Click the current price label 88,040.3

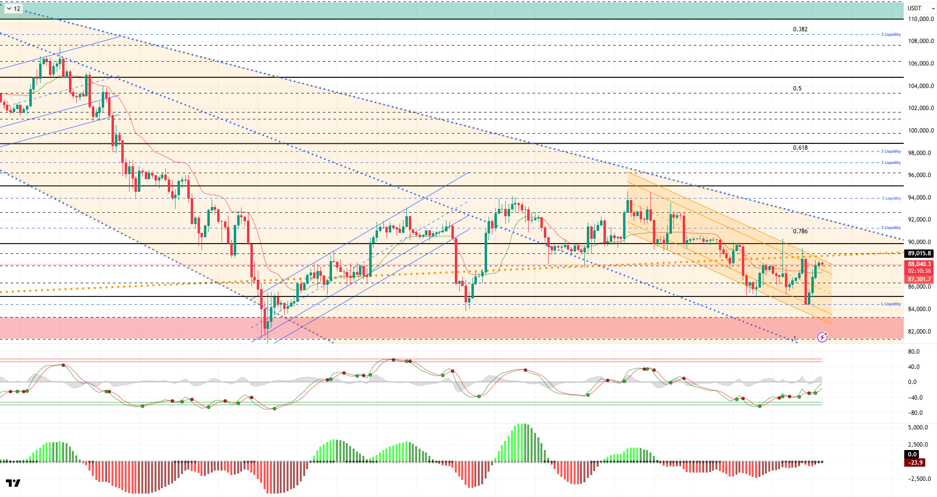pyautogui.click(x=919, y=264)
